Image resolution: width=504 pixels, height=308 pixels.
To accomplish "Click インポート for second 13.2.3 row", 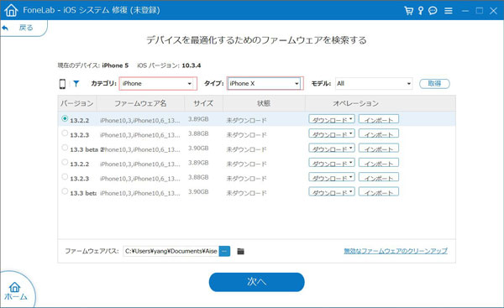I will (379, 177).
